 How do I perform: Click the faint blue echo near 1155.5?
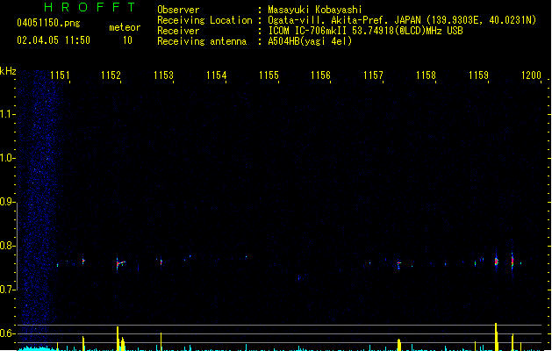[299, 278]
